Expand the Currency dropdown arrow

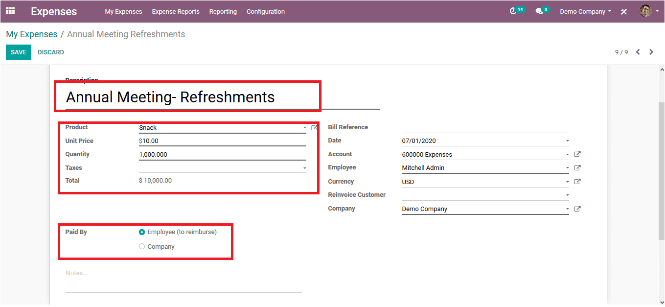(567, 182)
